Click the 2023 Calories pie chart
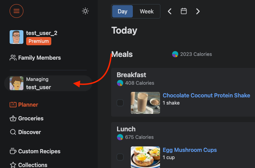 pyautogui.click(x=175, y=54)
